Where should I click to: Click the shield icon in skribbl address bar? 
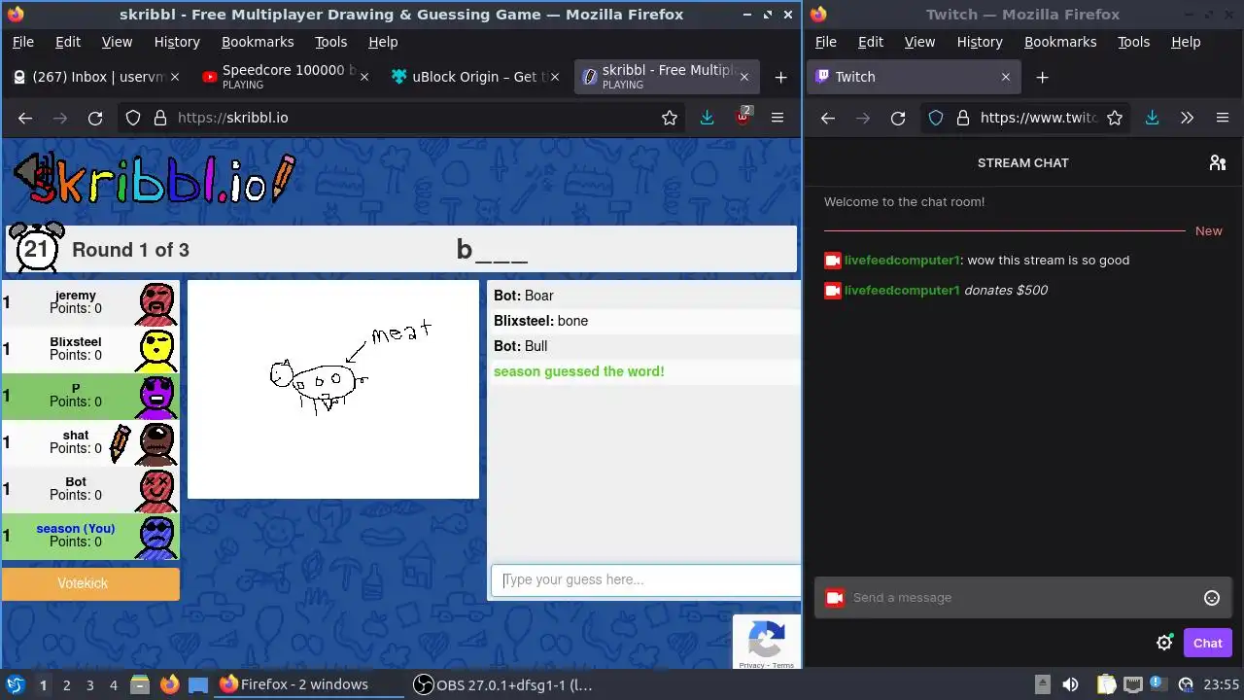pyautogui.click(x=133, y=118)
